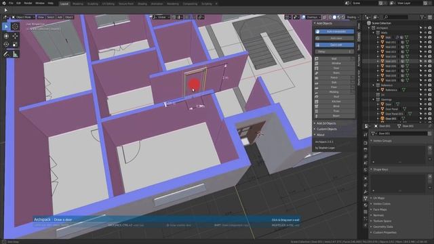Switch to the UV Editing workspace tab
Image resolution: width=434 pixels, height=244 pixels.
(108, 4)
